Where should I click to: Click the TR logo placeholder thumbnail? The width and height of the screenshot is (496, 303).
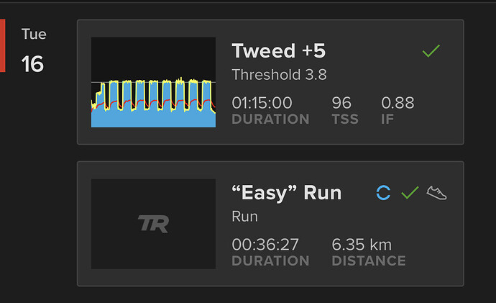pos(153,224)
